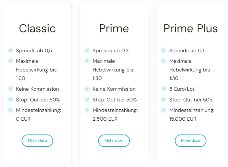This screenshot has width=228, height=167.
Task: Click the checkmark beside Mindesteinzahlung 15,000 EUR
Action: [164, 110]
